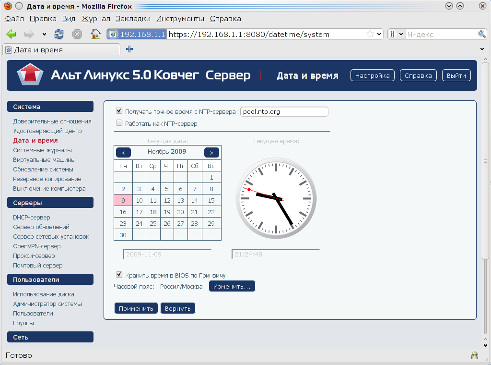Click the Stop loading icon
The height and width of the screenshot is (365, 491).
pos(77,34)
